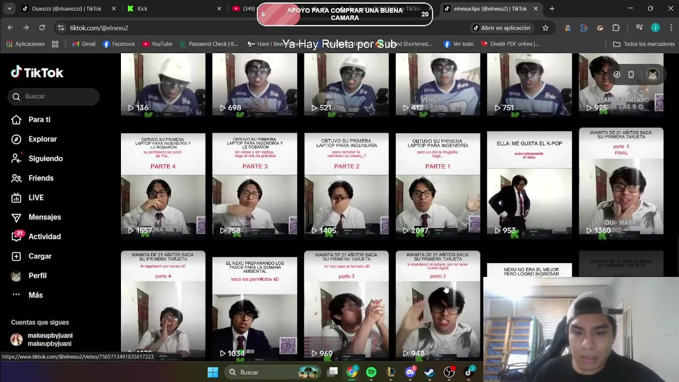Viewport: 679px width, 382px height.
Task: Close the Kick tab
Action: pyautogui.click(x=219, y=8)
